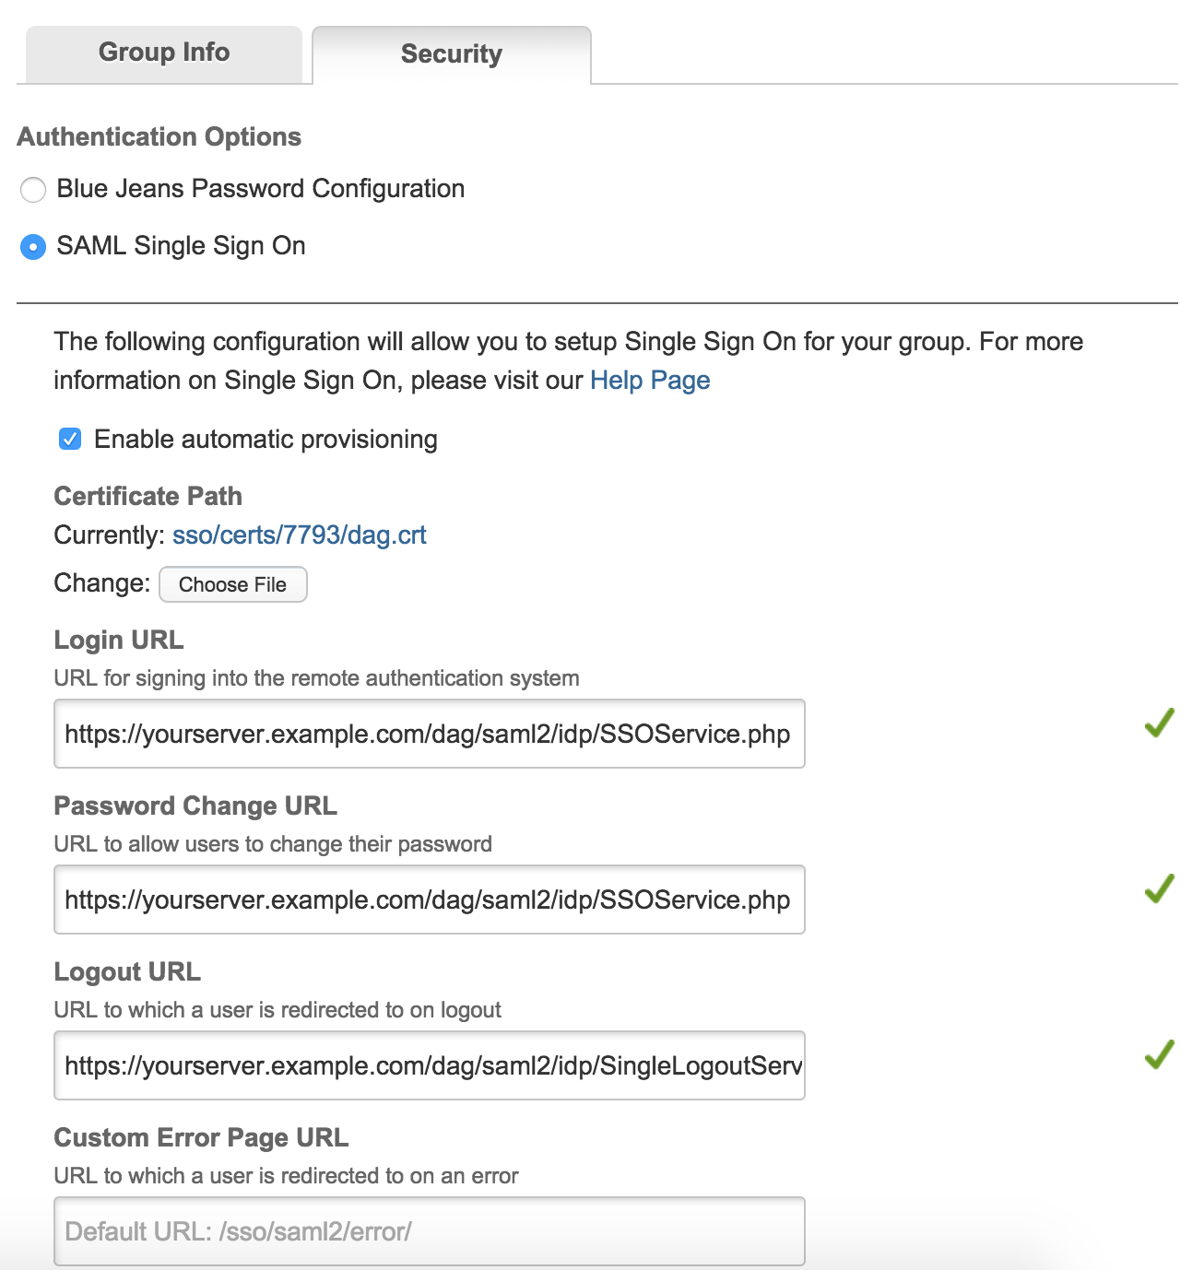
Task: Click Choose File to change the certificate
Action: (x=232, y=584)
